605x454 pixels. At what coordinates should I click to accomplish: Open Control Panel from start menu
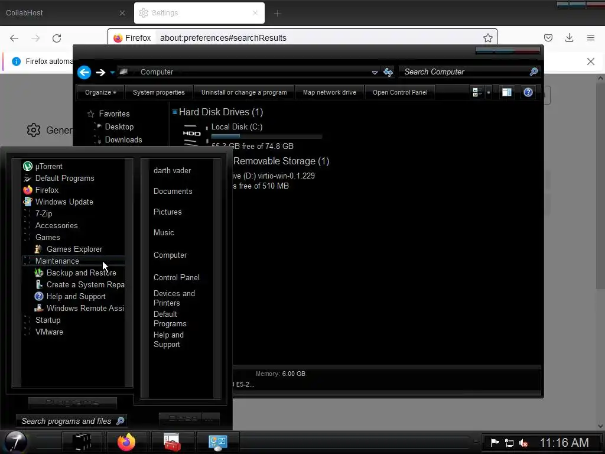pos(176,278)
